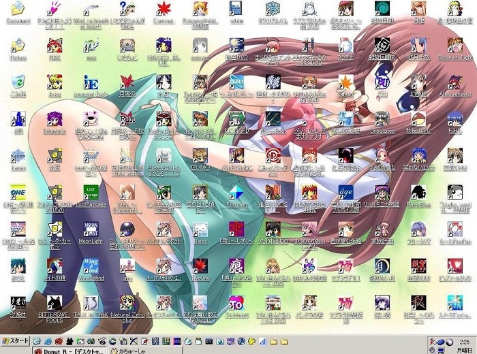This screenshot has width=477, height=354.
Task: Open the Princess Holiday shortcut
Action: point(200,9)
